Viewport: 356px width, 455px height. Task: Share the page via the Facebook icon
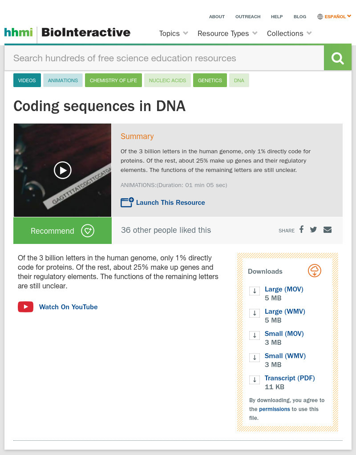point(301,229)
